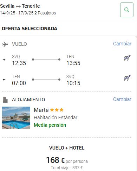Click Cambiar link for the accommodation
137x171 pixels.
122,99
